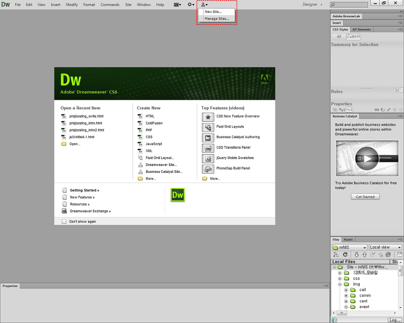Screen dimensions: 404x323
Task: Select Manage Sites... from dropdown
Action: 216,19
